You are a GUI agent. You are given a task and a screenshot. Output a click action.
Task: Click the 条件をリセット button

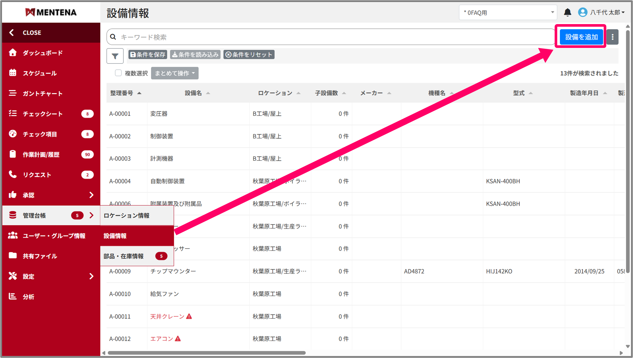(249, 55)
